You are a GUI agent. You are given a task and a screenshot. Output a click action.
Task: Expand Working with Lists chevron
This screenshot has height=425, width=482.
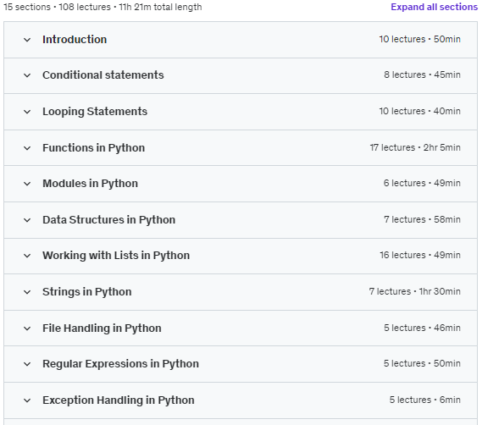(27, 256)
